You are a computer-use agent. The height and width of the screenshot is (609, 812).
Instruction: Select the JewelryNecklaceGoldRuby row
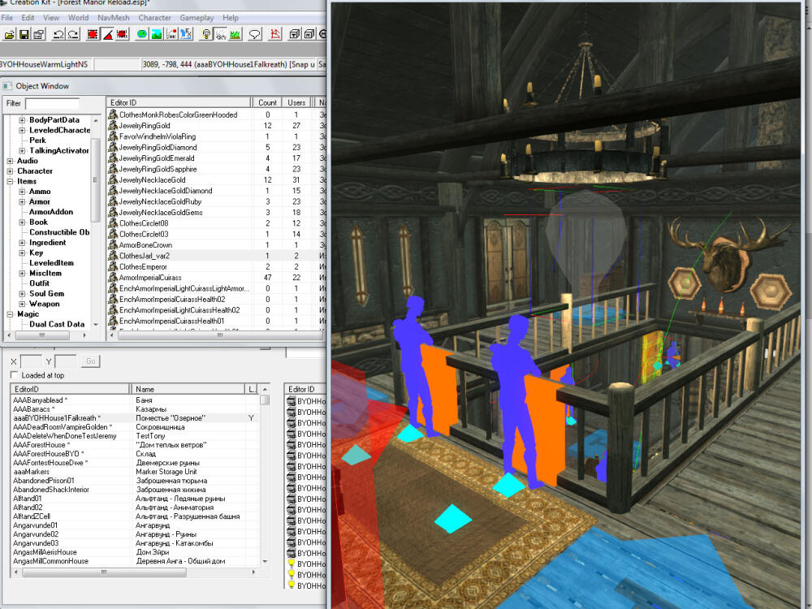coord(216,201)
